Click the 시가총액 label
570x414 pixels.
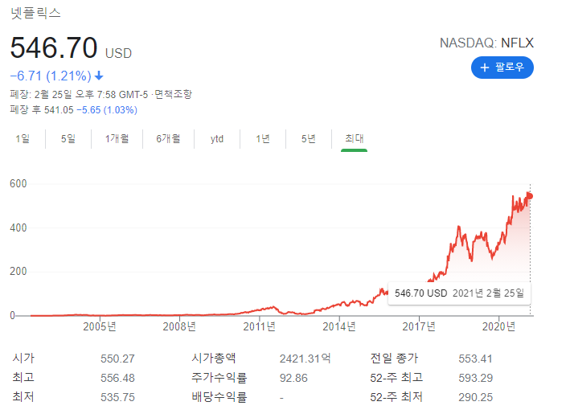tap(213, 358)
